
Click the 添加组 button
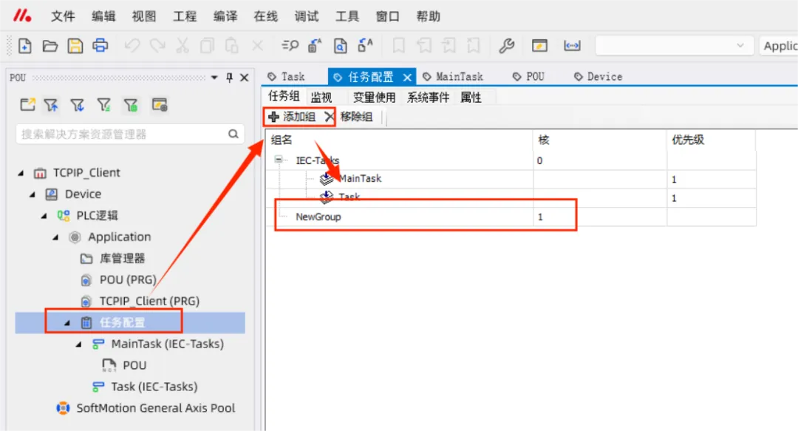(x=292, y=117)
